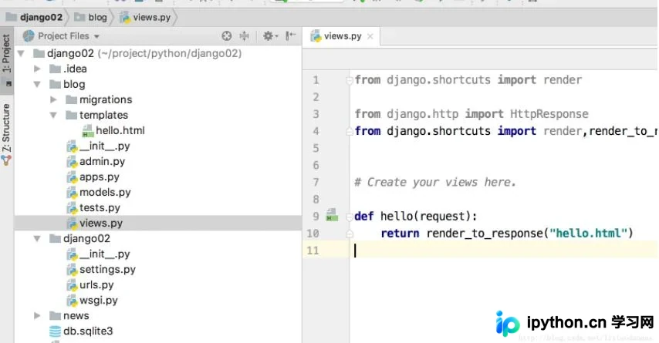Expand the migrations folder

pyautogui.click(x=53, y=99)
